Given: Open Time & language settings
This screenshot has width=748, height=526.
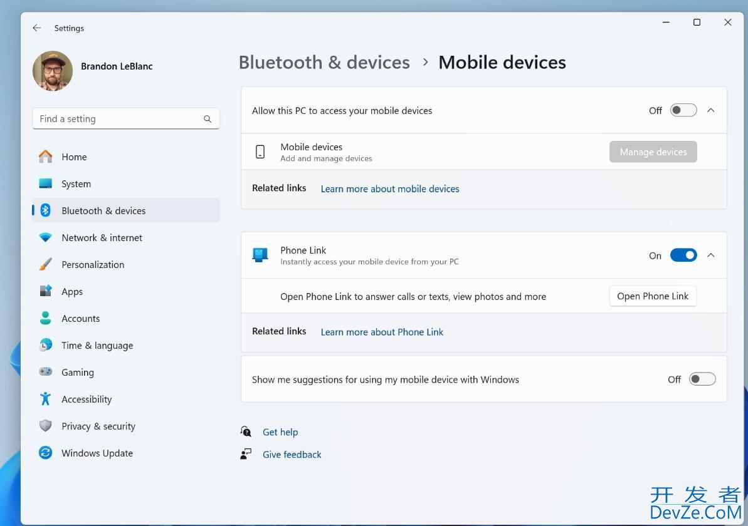Looking at the screenshot, I should coord(126,345).
